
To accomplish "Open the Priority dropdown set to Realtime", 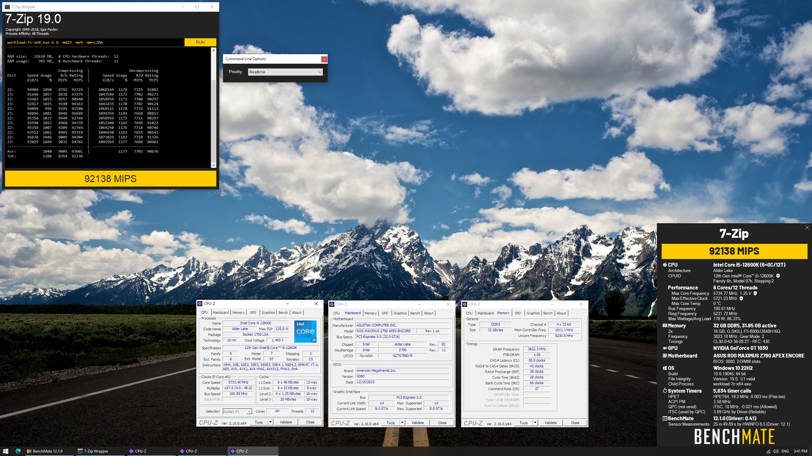I will 285,72.
